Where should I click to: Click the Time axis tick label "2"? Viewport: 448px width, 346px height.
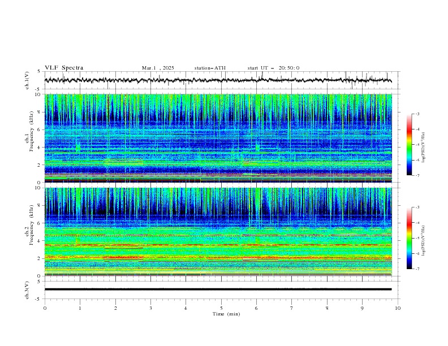(115, 308)
